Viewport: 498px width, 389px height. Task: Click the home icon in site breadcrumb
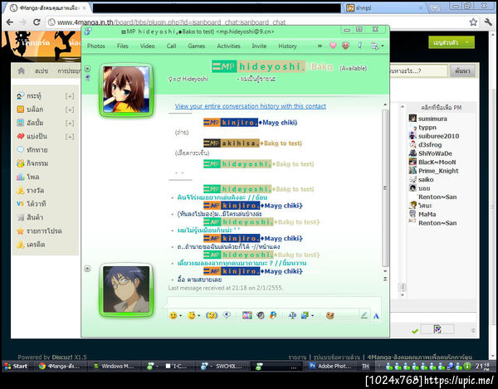[x=22, y=71]
